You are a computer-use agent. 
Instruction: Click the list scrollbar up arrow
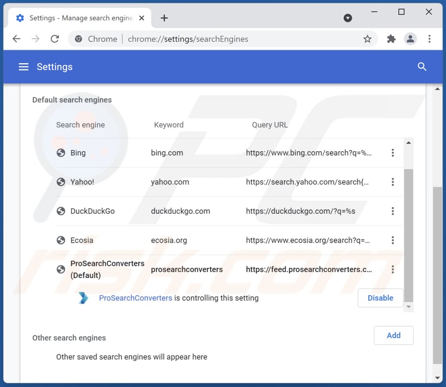408,143
